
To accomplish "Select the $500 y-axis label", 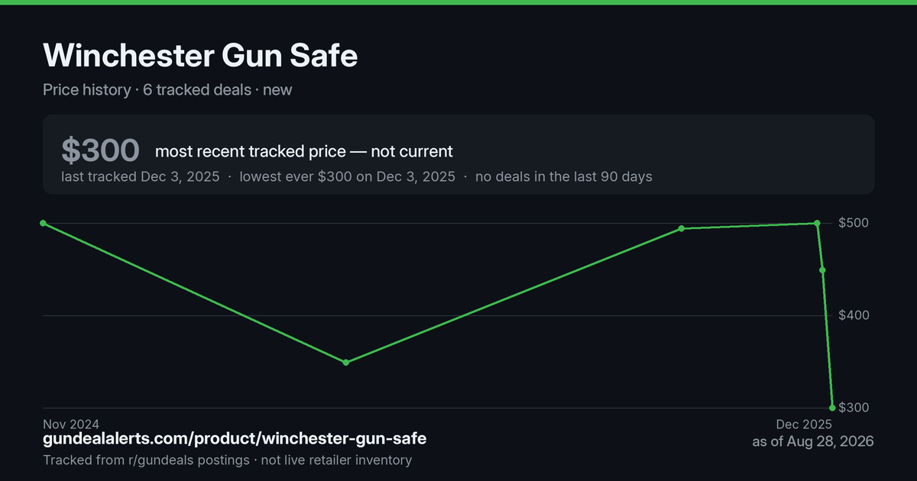I will 854,223.
